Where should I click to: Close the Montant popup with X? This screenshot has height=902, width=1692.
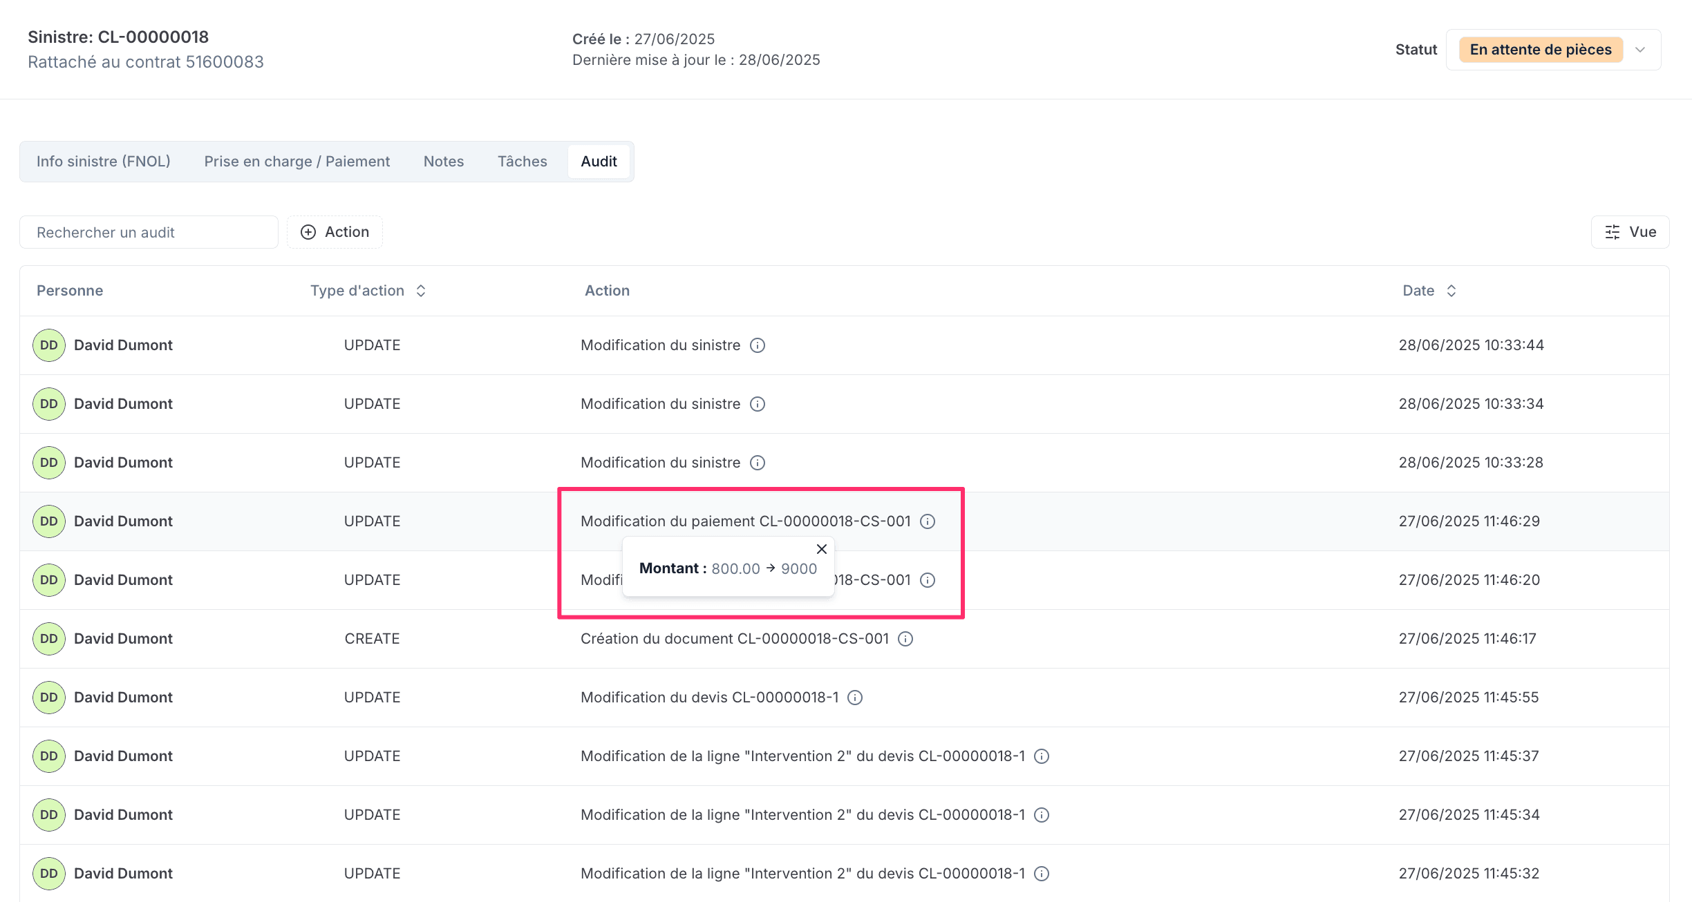click(x=822, y=549)
